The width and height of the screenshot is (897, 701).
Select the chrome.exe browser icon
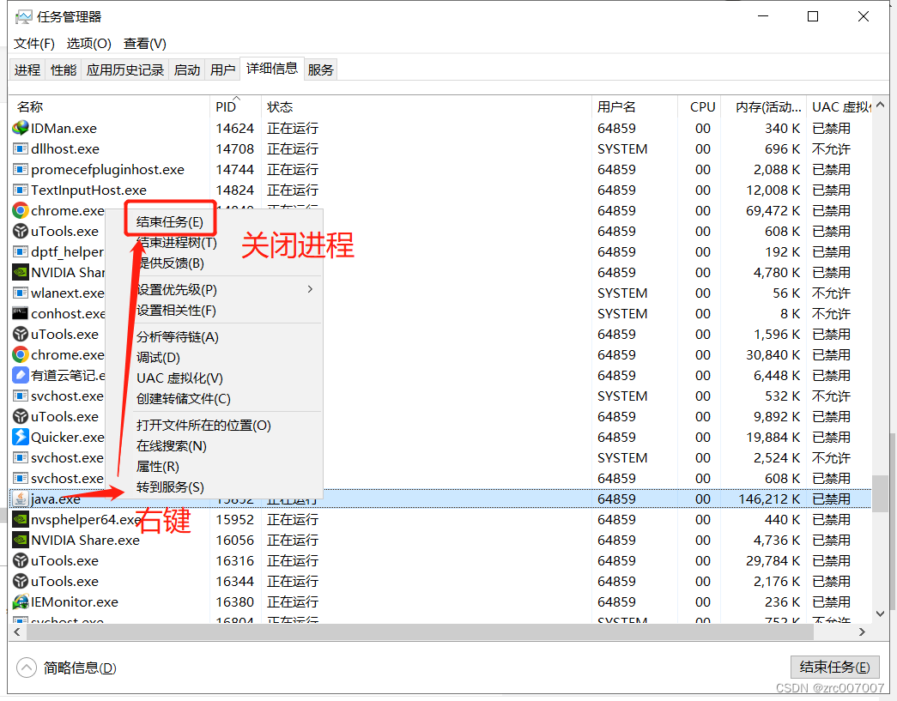21,210
